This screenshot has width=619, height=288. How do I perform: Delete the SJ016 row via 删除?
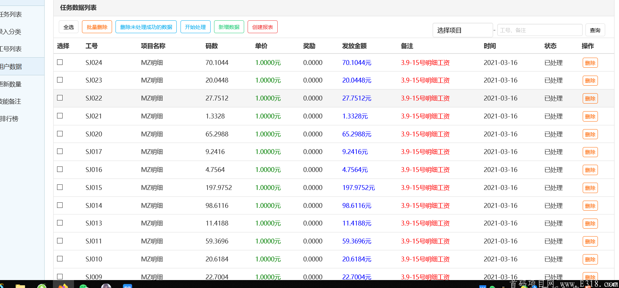[590, 170]
